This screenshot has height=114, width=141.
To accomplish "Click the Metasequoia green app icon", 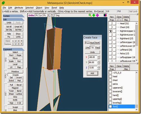I will point(3,3).
